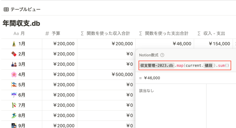Click the cherry blossom icon for 4月

[x=14, y=74]
